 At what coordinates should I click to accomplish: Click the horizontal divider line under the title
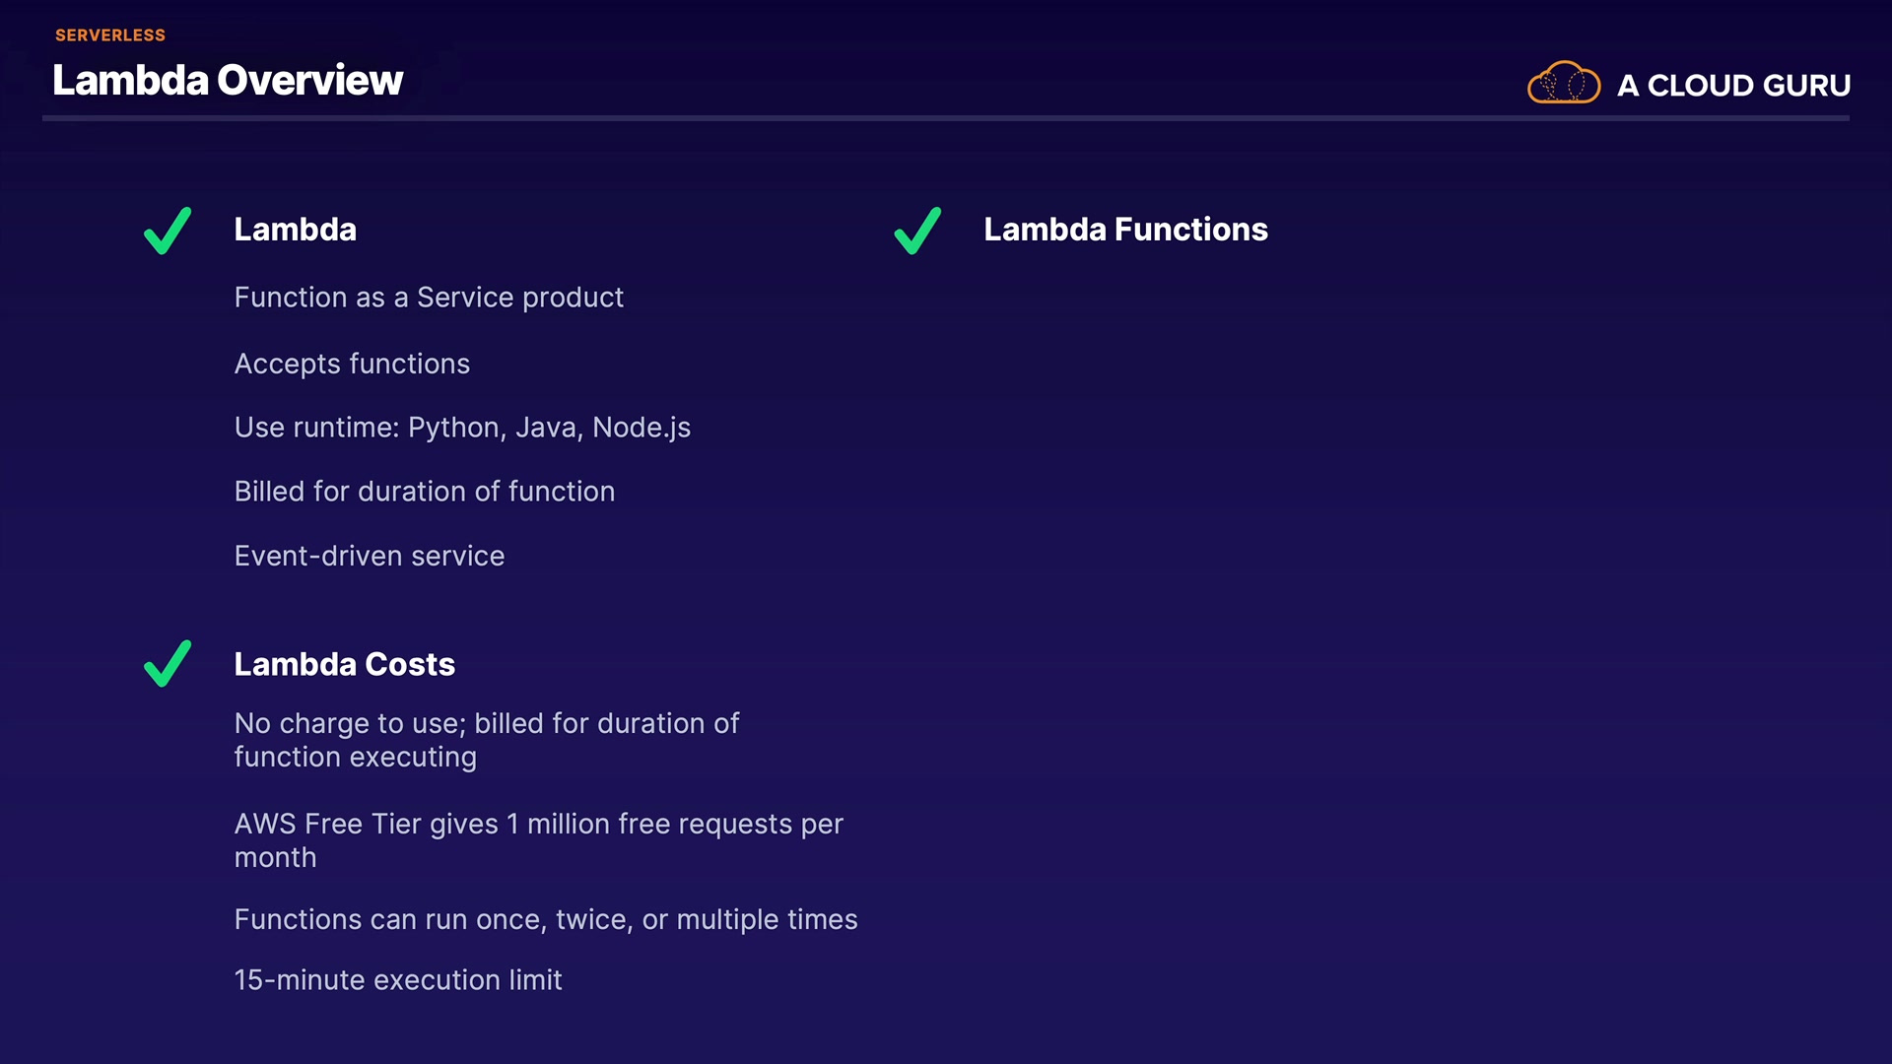(946, 118)
